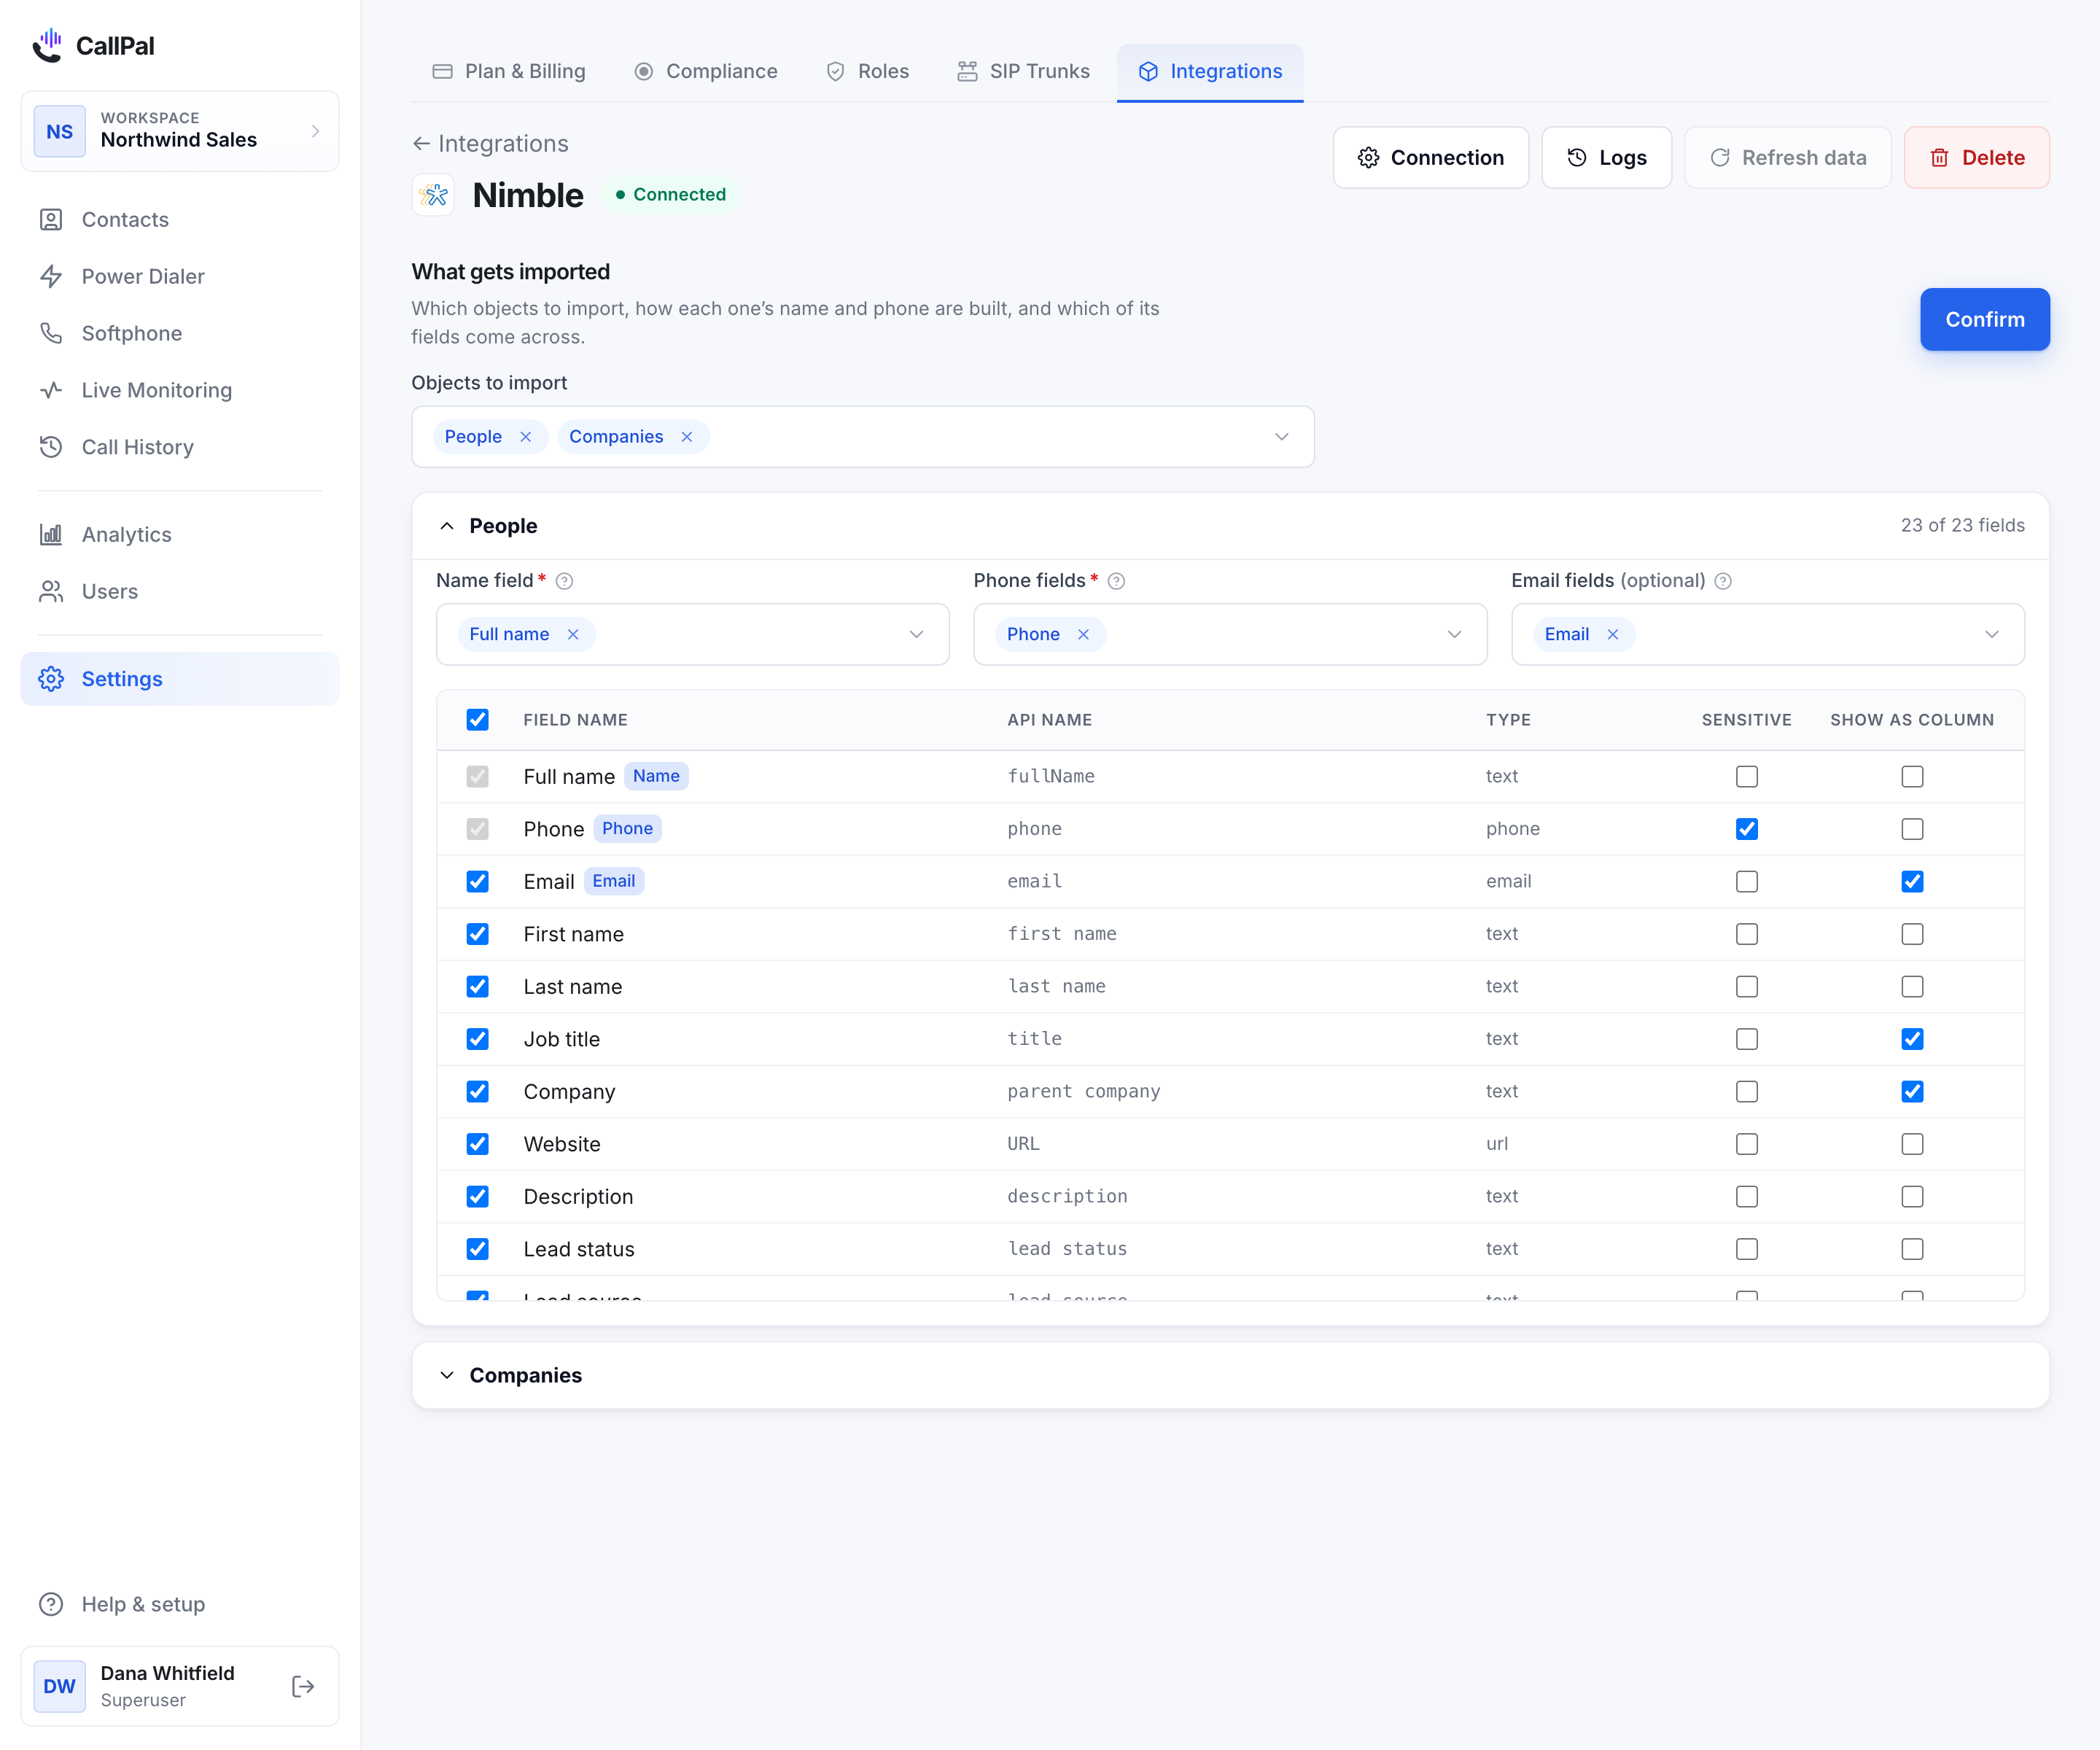The image size is (2100, 1750).
Task: Click the NS workspace avatar
Action: [x=59, y=131]
